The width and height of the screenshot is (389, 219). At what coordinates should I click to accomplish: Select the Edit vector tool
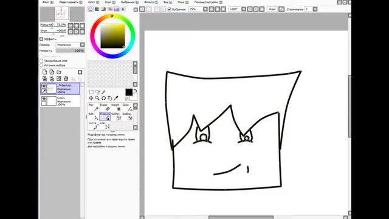click(x=94, y=116)
